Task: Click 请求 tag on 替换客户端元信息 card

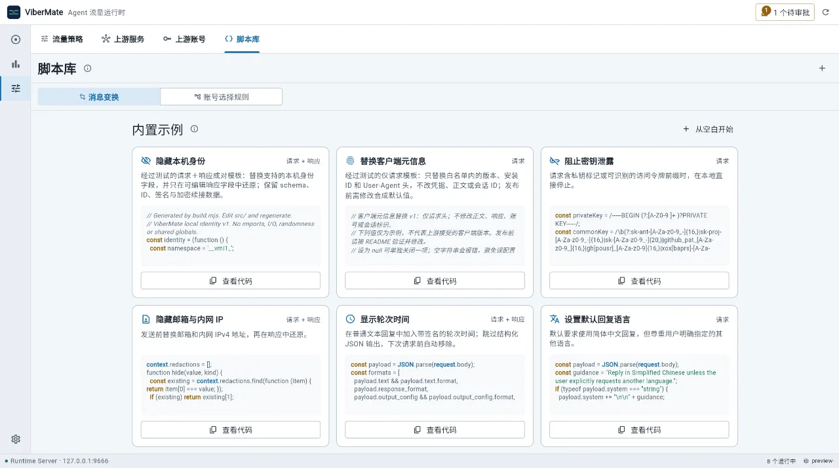Action: tap(518, 161)
